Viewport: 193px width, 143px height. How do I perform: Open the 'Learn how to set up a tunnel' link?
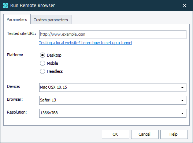click(86, 43)
